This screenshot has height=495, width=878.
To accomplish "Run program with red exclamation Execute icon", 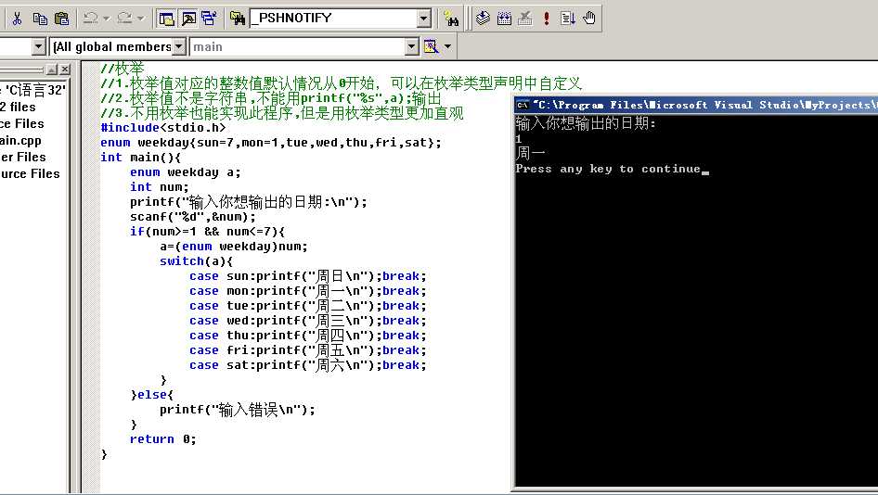I will (547, 19).
